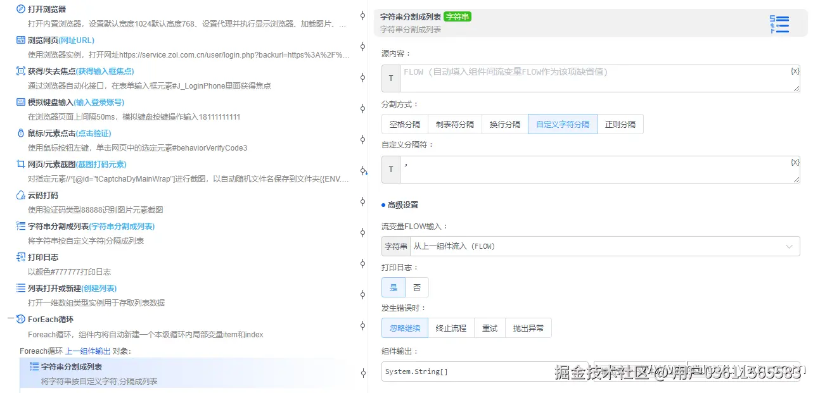Screen dimensions: 813x393
Task: Open the 流变量FLOW输入 dropdown
Action: pos(605,246)
